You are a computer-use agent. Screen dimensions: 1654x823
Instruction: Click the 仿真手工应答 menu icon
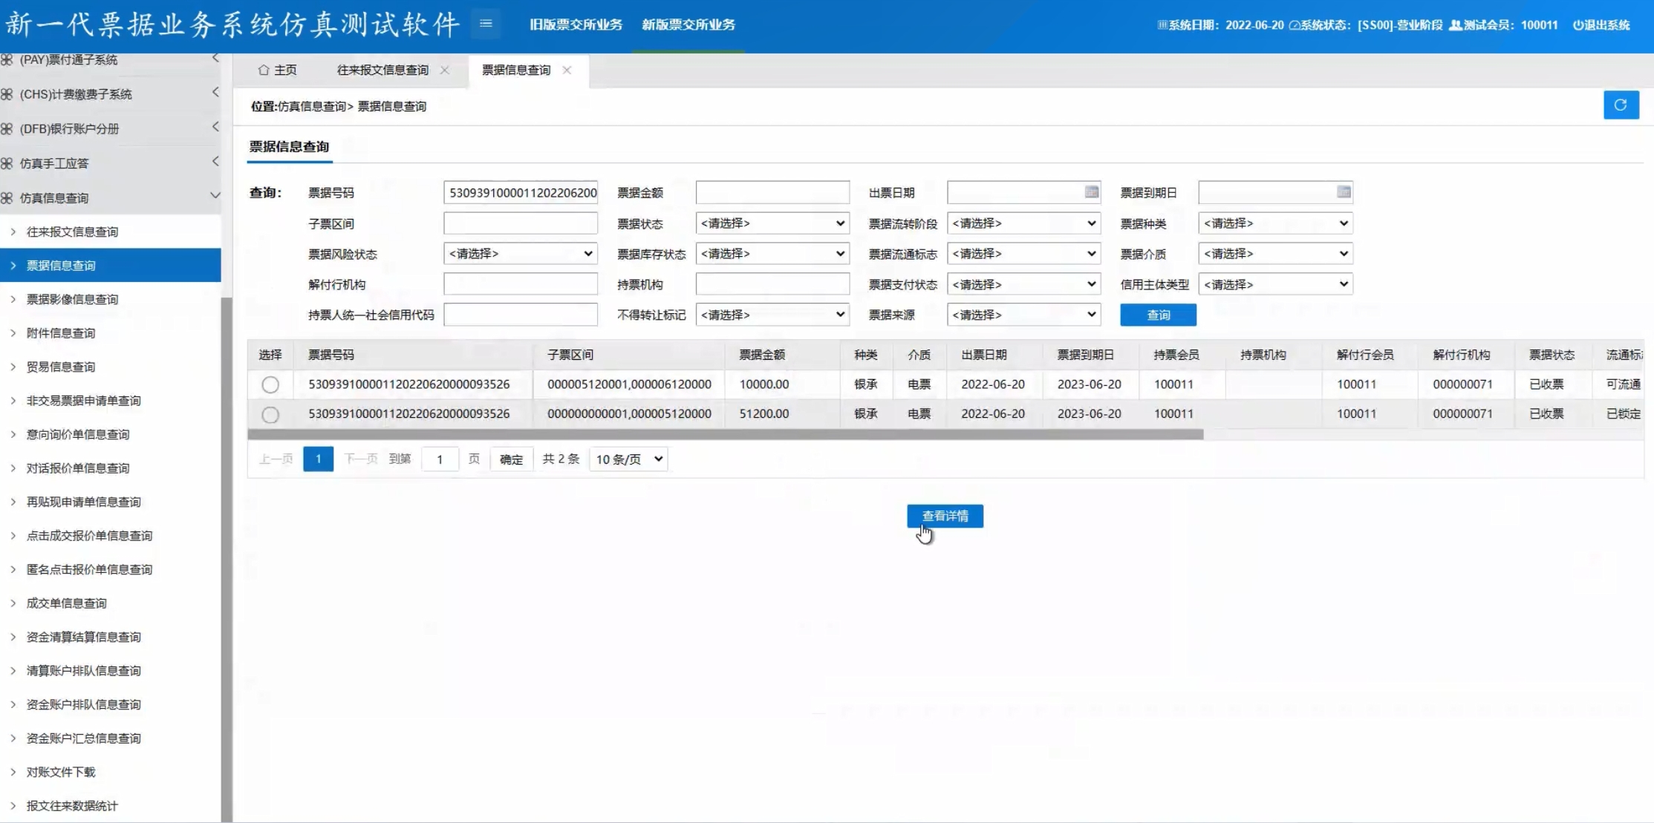pyautogui.click(x=7, y=163)
